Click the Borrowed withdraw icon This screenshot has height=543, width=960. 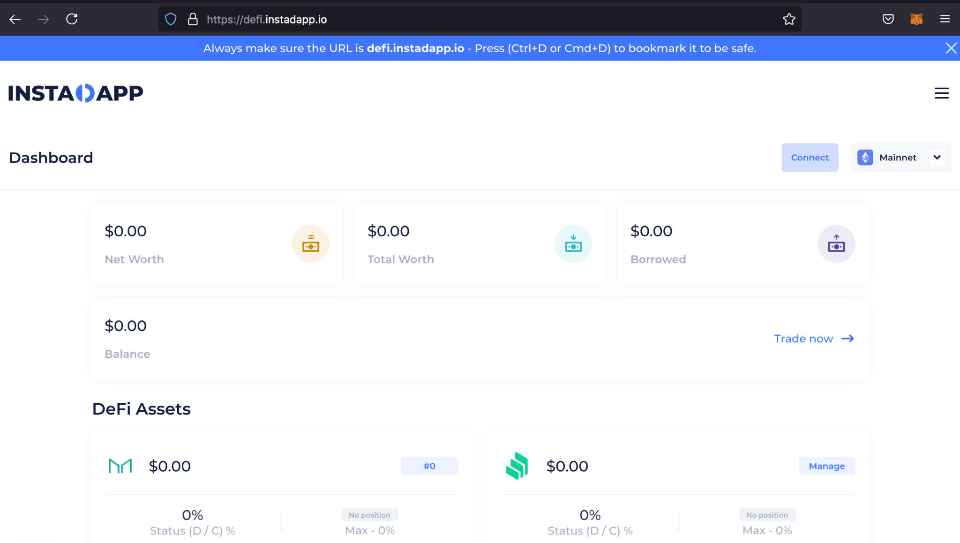pyautogui.click(x=836, y=244)
